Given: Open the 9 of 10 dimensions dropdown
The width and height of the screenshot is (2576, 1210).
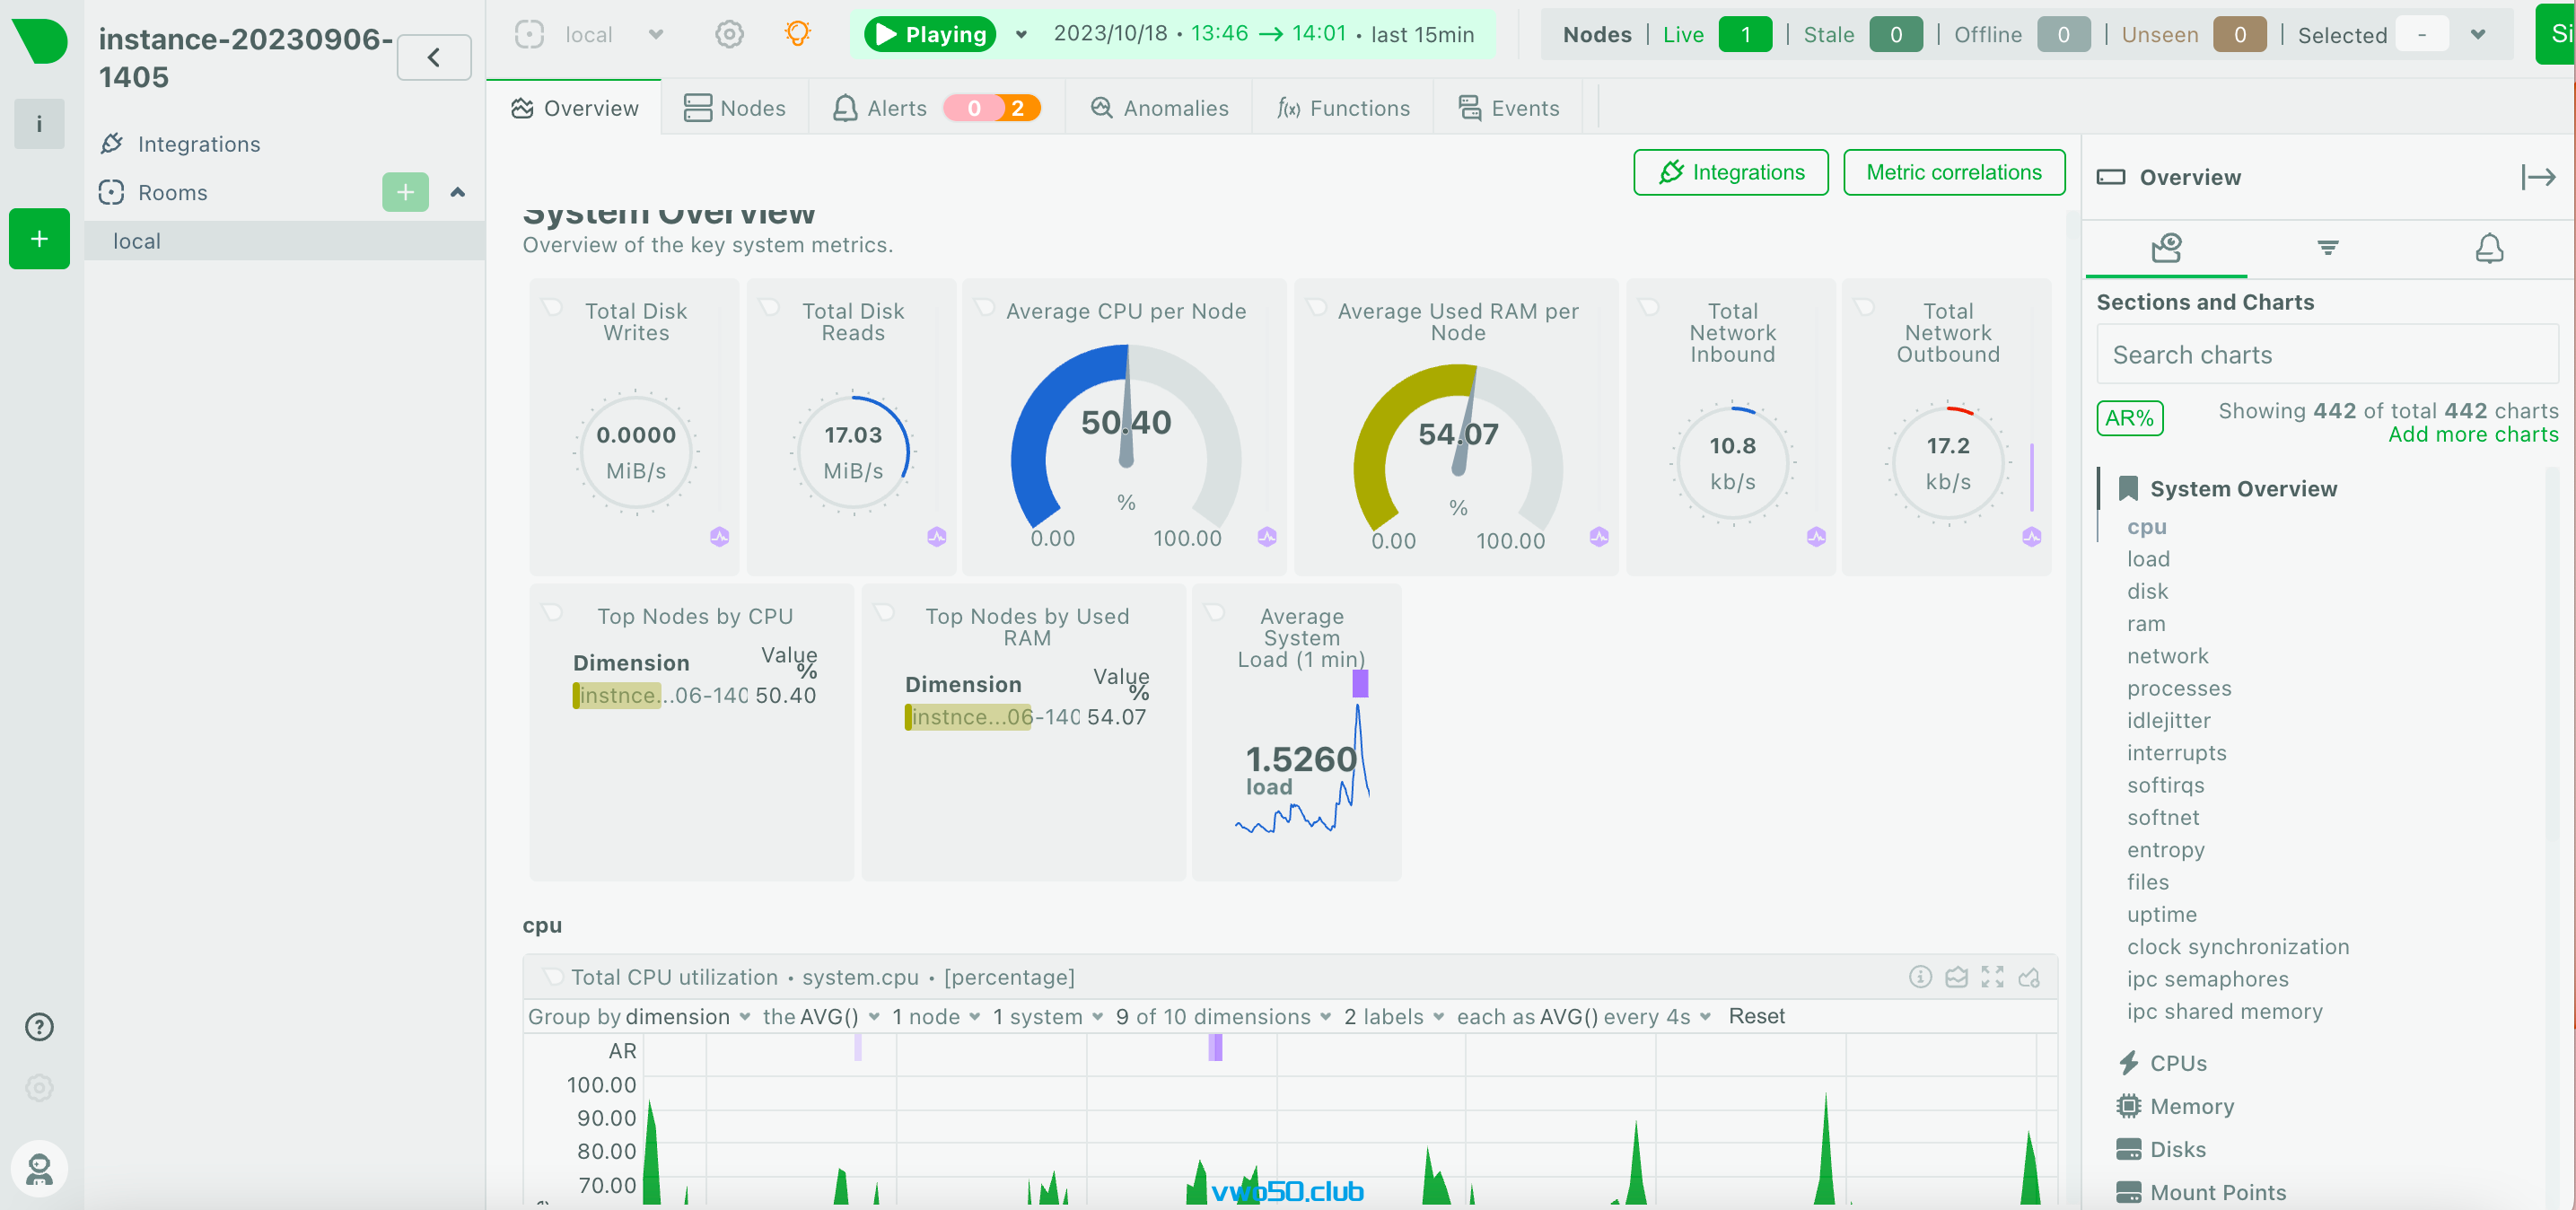Looking at the screenshot, I should 1223,1016.
